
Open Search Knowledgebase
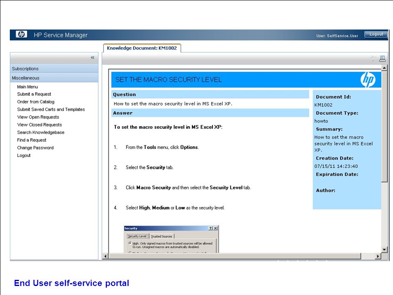pyautogui.click(x=41, y=132)
